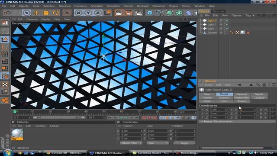Viewport: 277px width, 156px height.
Task: Click Play Forwards green button
Action: click(126, 117)
